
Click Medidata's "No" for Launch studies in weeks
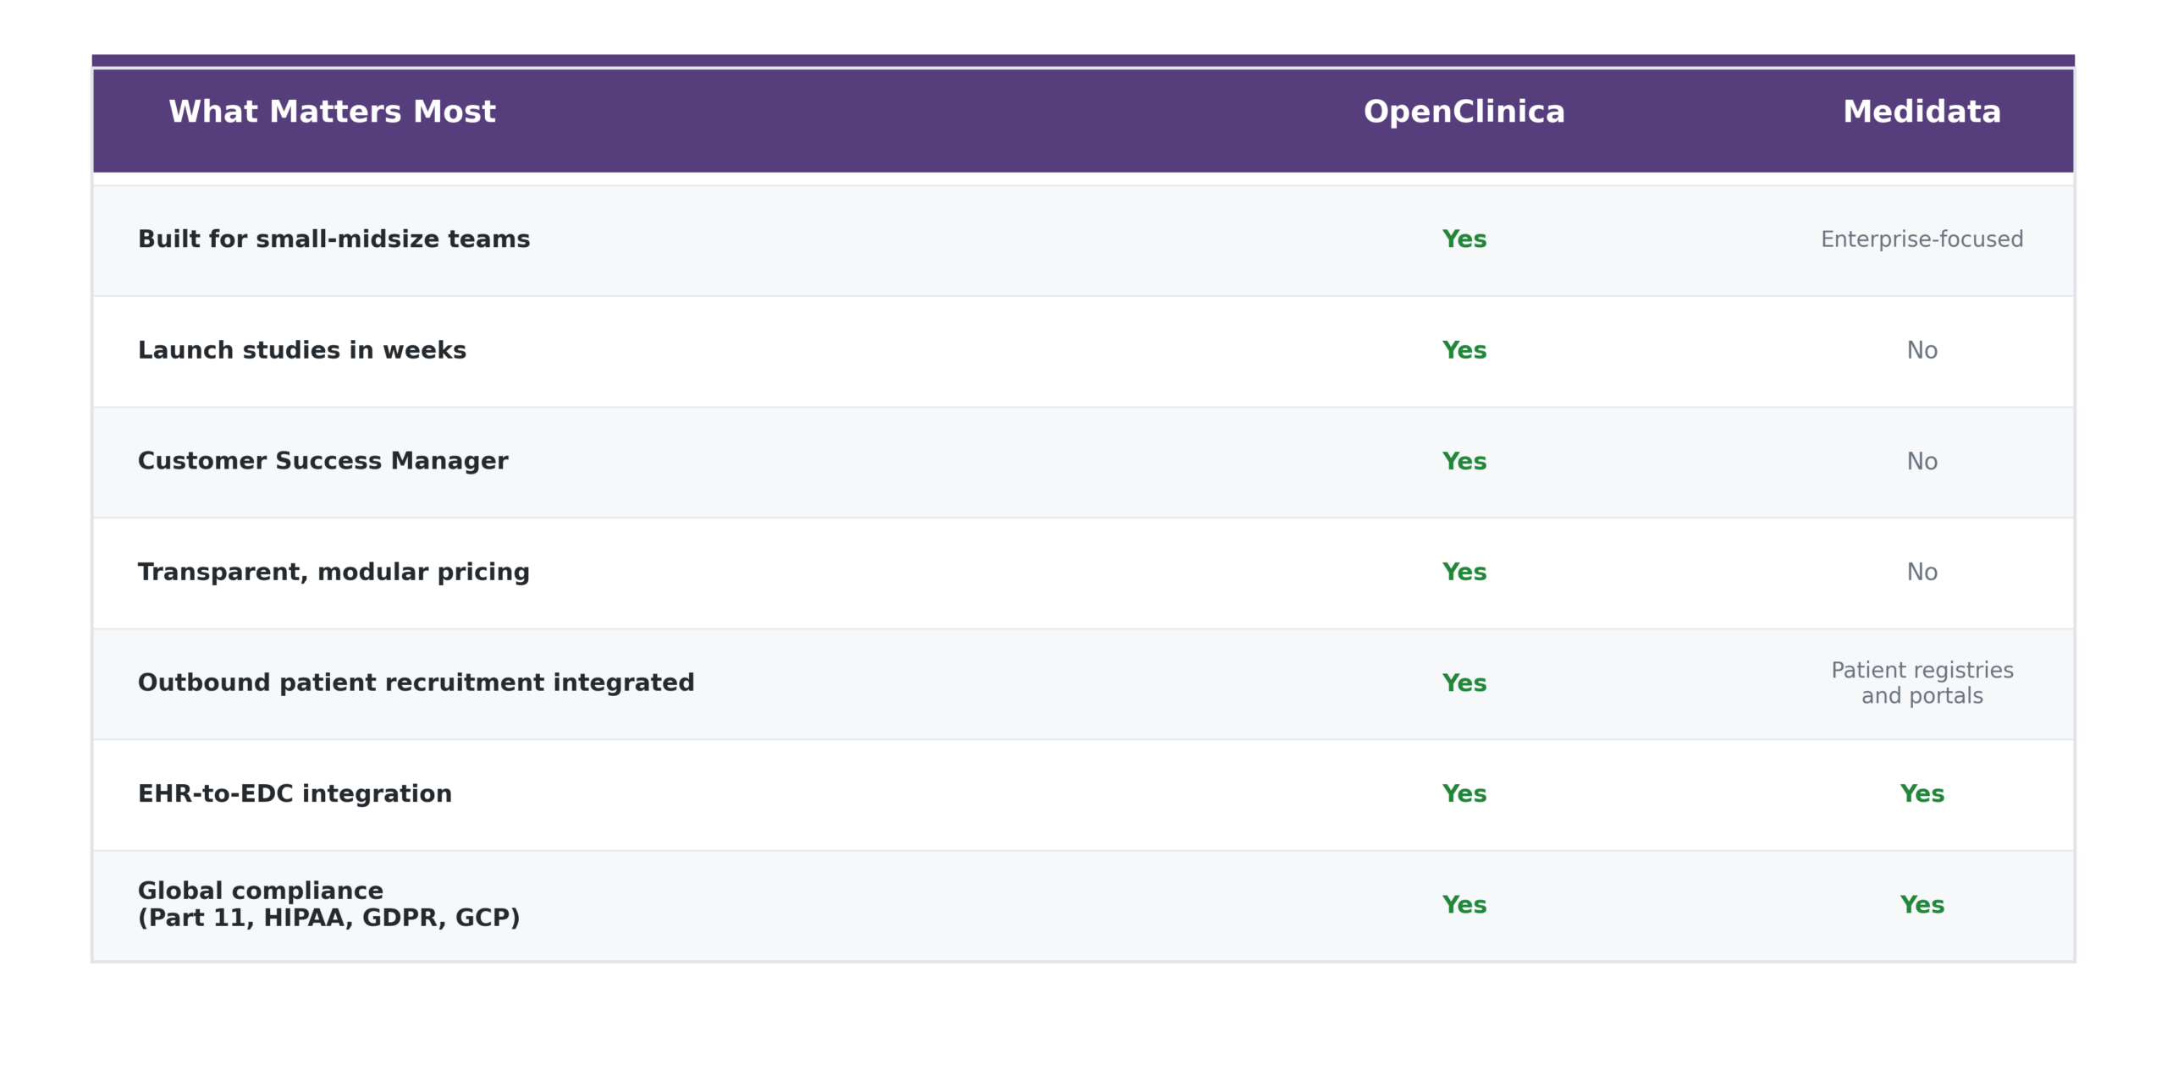coord(1922,350)
